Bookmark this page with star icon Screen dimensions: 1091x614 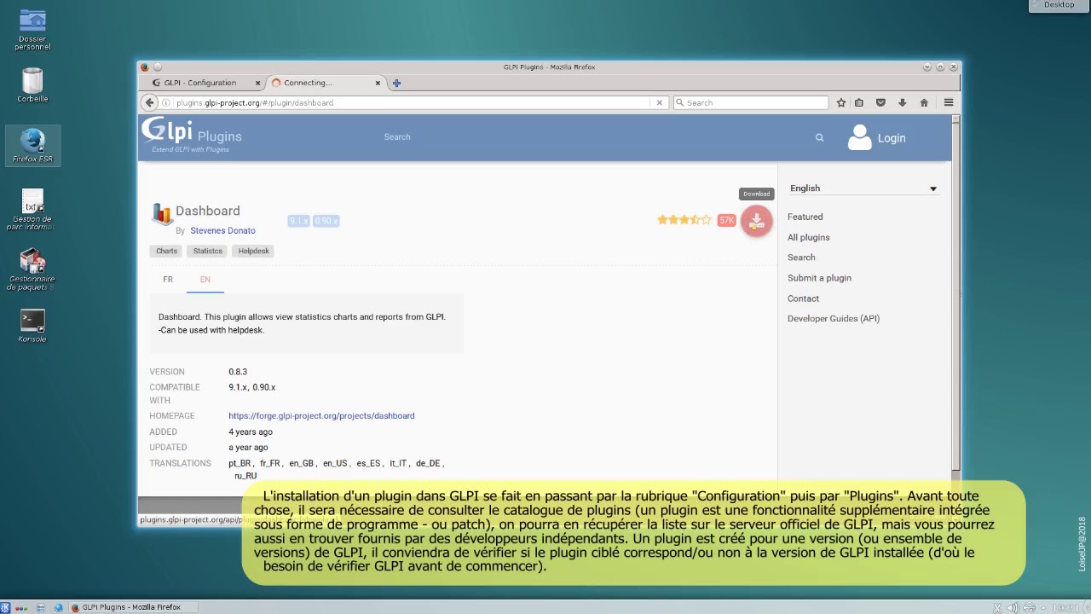point(841,102)
